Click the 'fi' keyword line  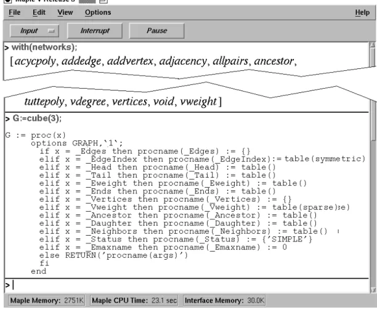click(x=44, y=263)
